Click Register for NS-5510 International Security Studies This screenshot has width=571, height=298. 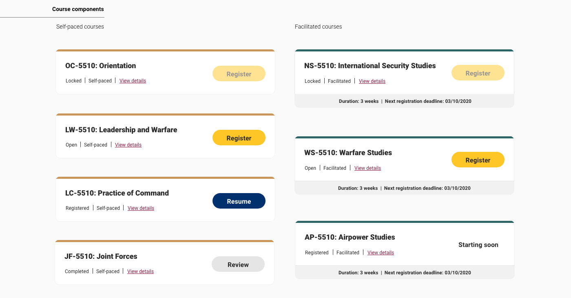tap(478, 73)
